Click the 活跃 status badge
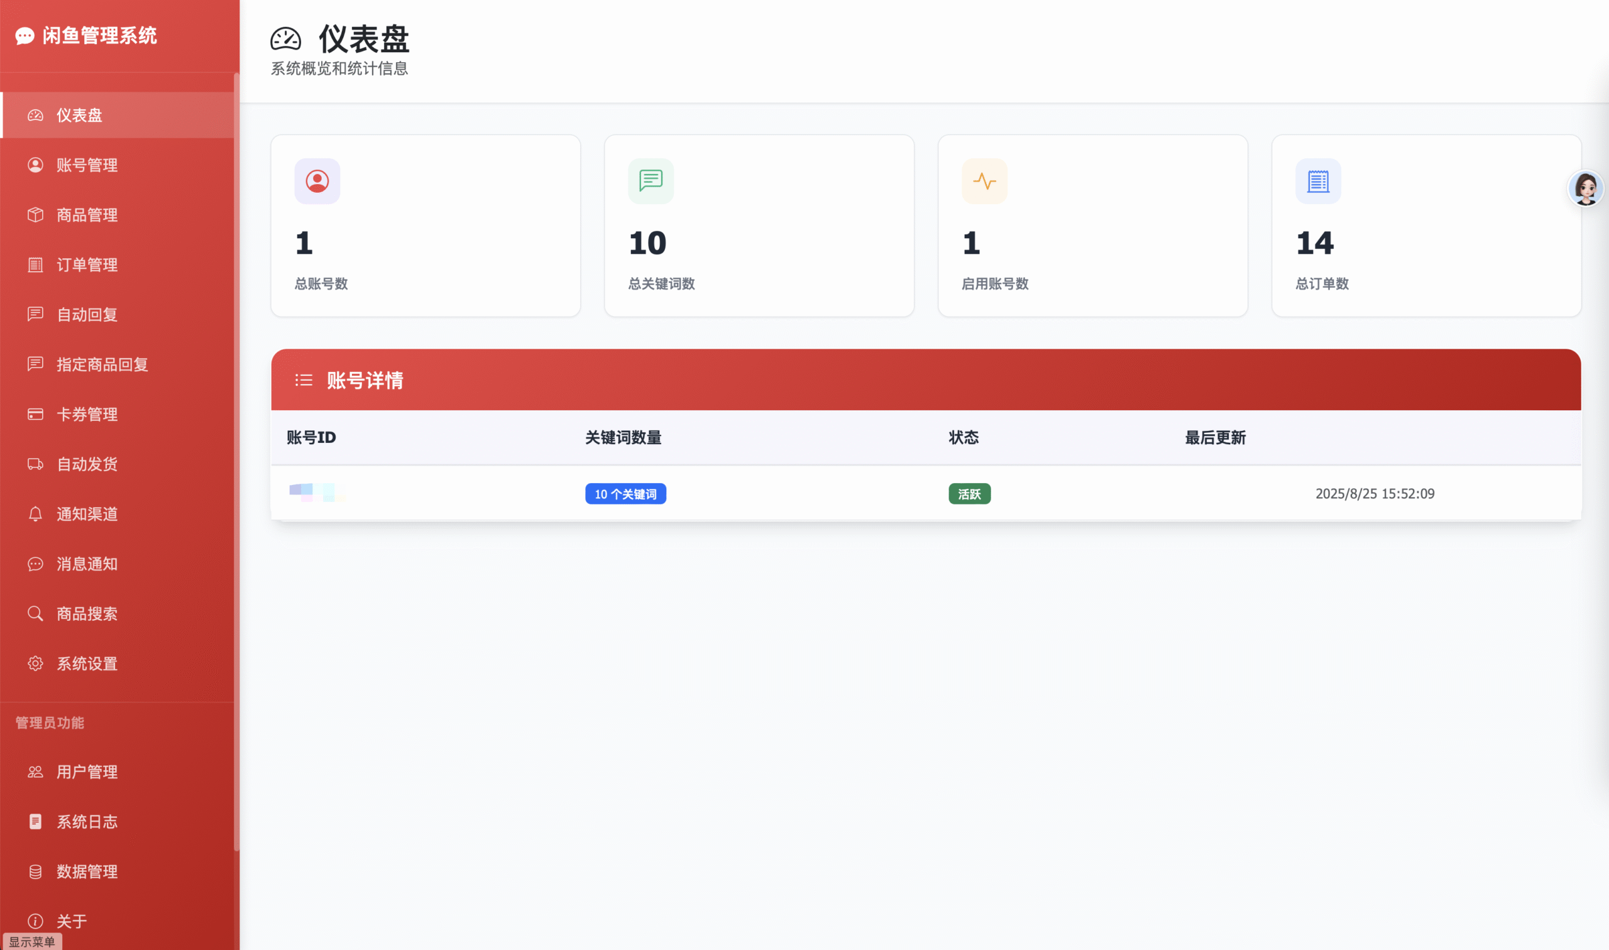 pyautogui.click(x=969, y=494)
